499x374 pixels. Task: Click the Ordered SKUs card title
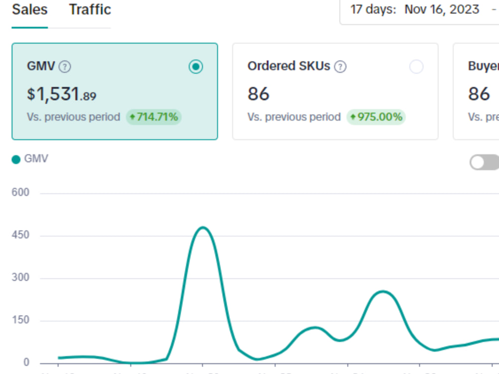[289, 66]
